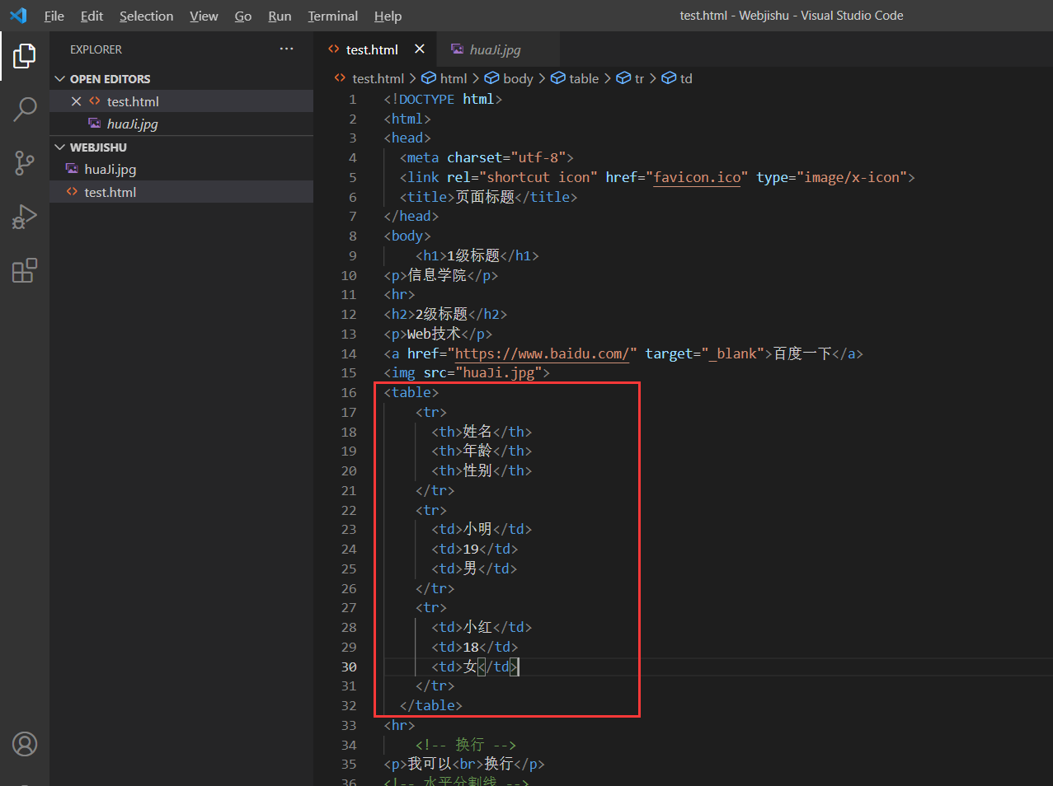Click the <p>信息学院</p> line
The height and width of the screenshot is (786, 1053).
tap(441, 275)
